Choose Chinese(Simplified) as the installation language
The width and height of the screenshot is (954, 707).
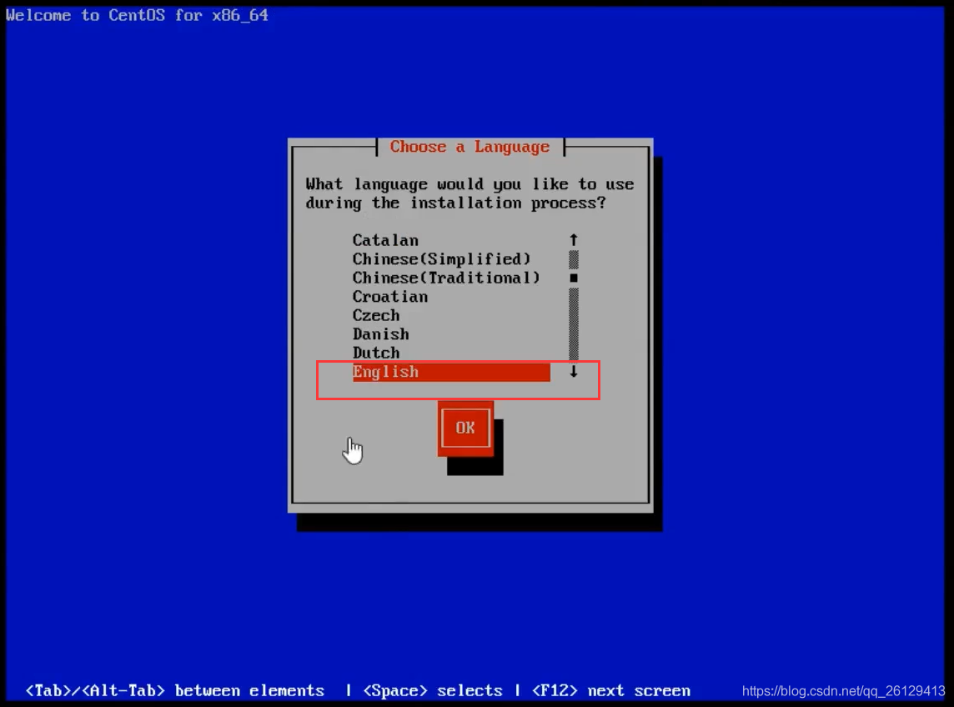442,259
